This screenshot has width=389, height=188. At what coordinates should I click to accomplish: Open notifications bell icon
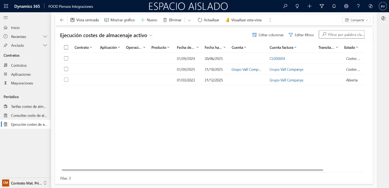(334, 6)
